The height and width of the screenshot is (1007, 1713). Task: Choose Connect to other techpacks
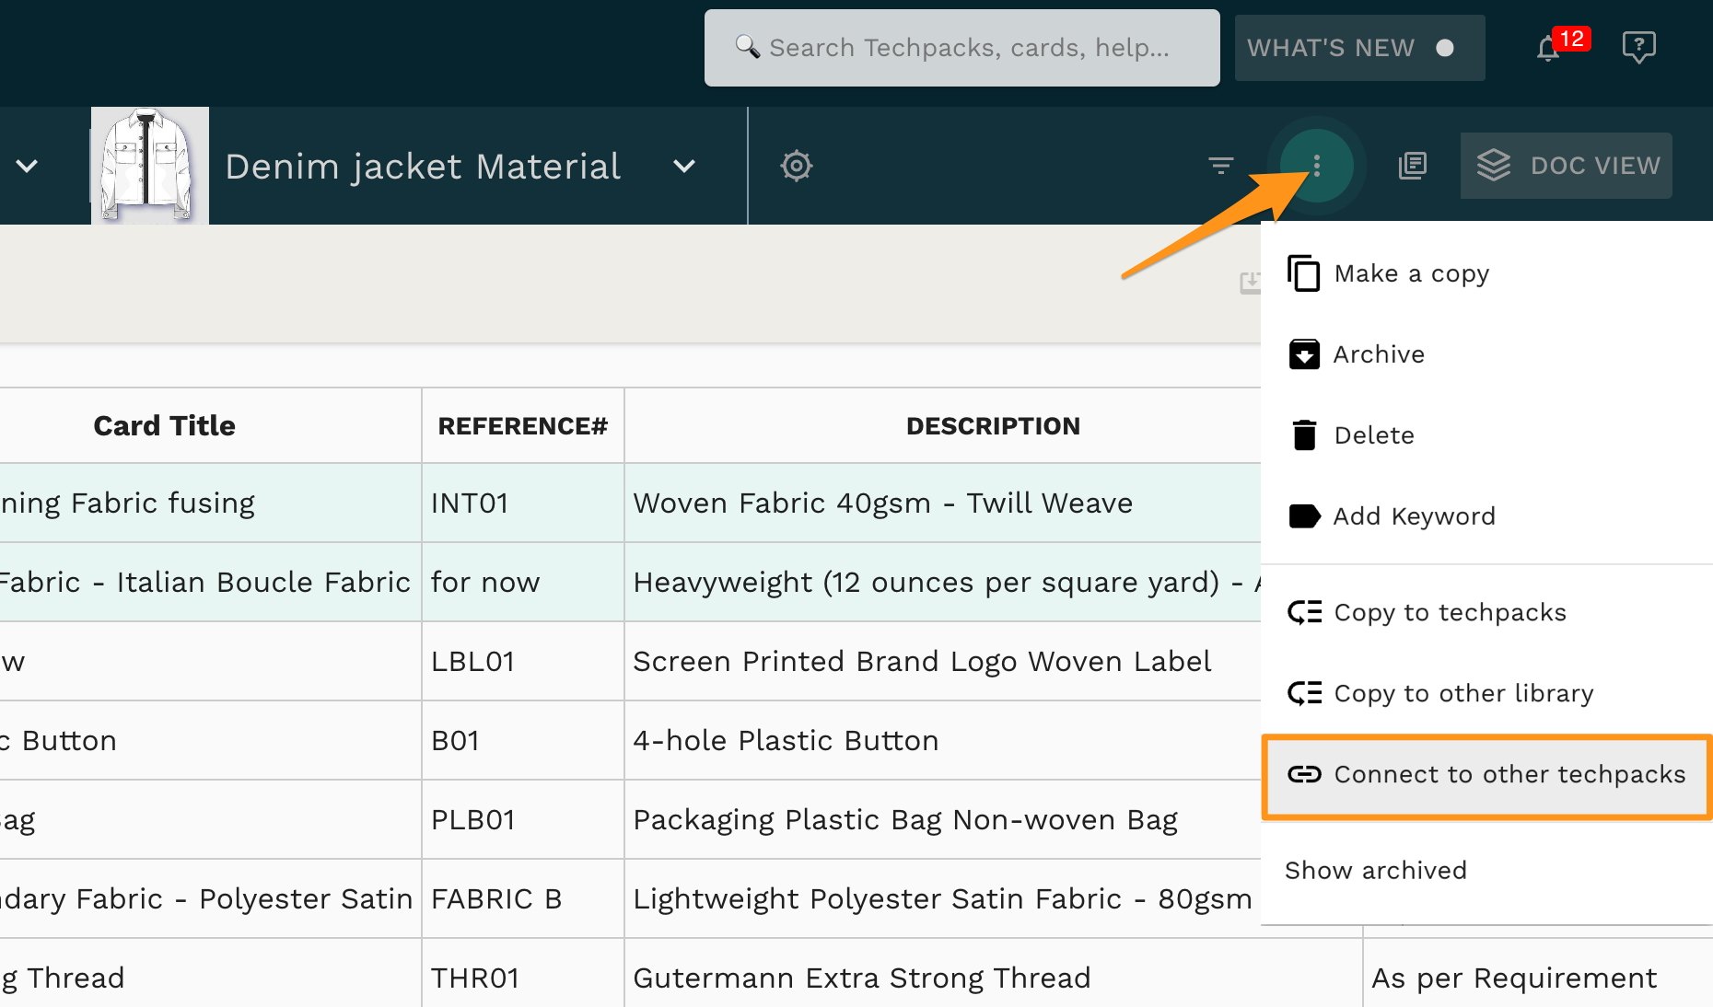pos(1486,775)
